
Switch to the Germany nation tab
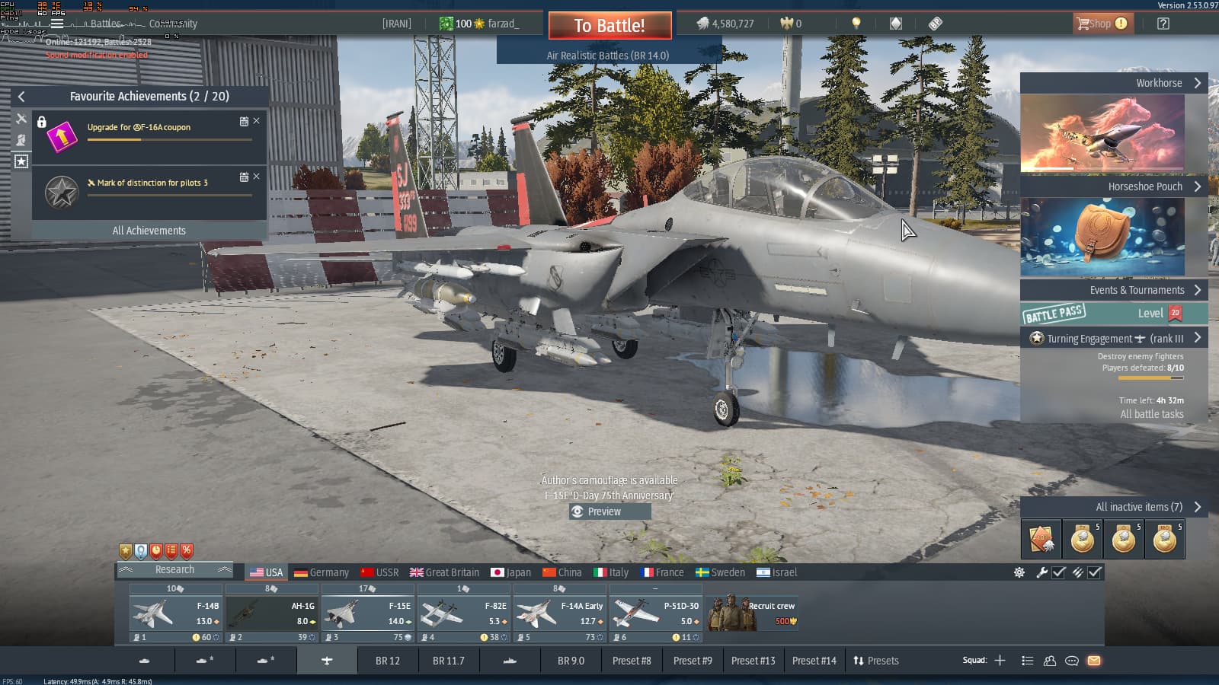point(321,572)
